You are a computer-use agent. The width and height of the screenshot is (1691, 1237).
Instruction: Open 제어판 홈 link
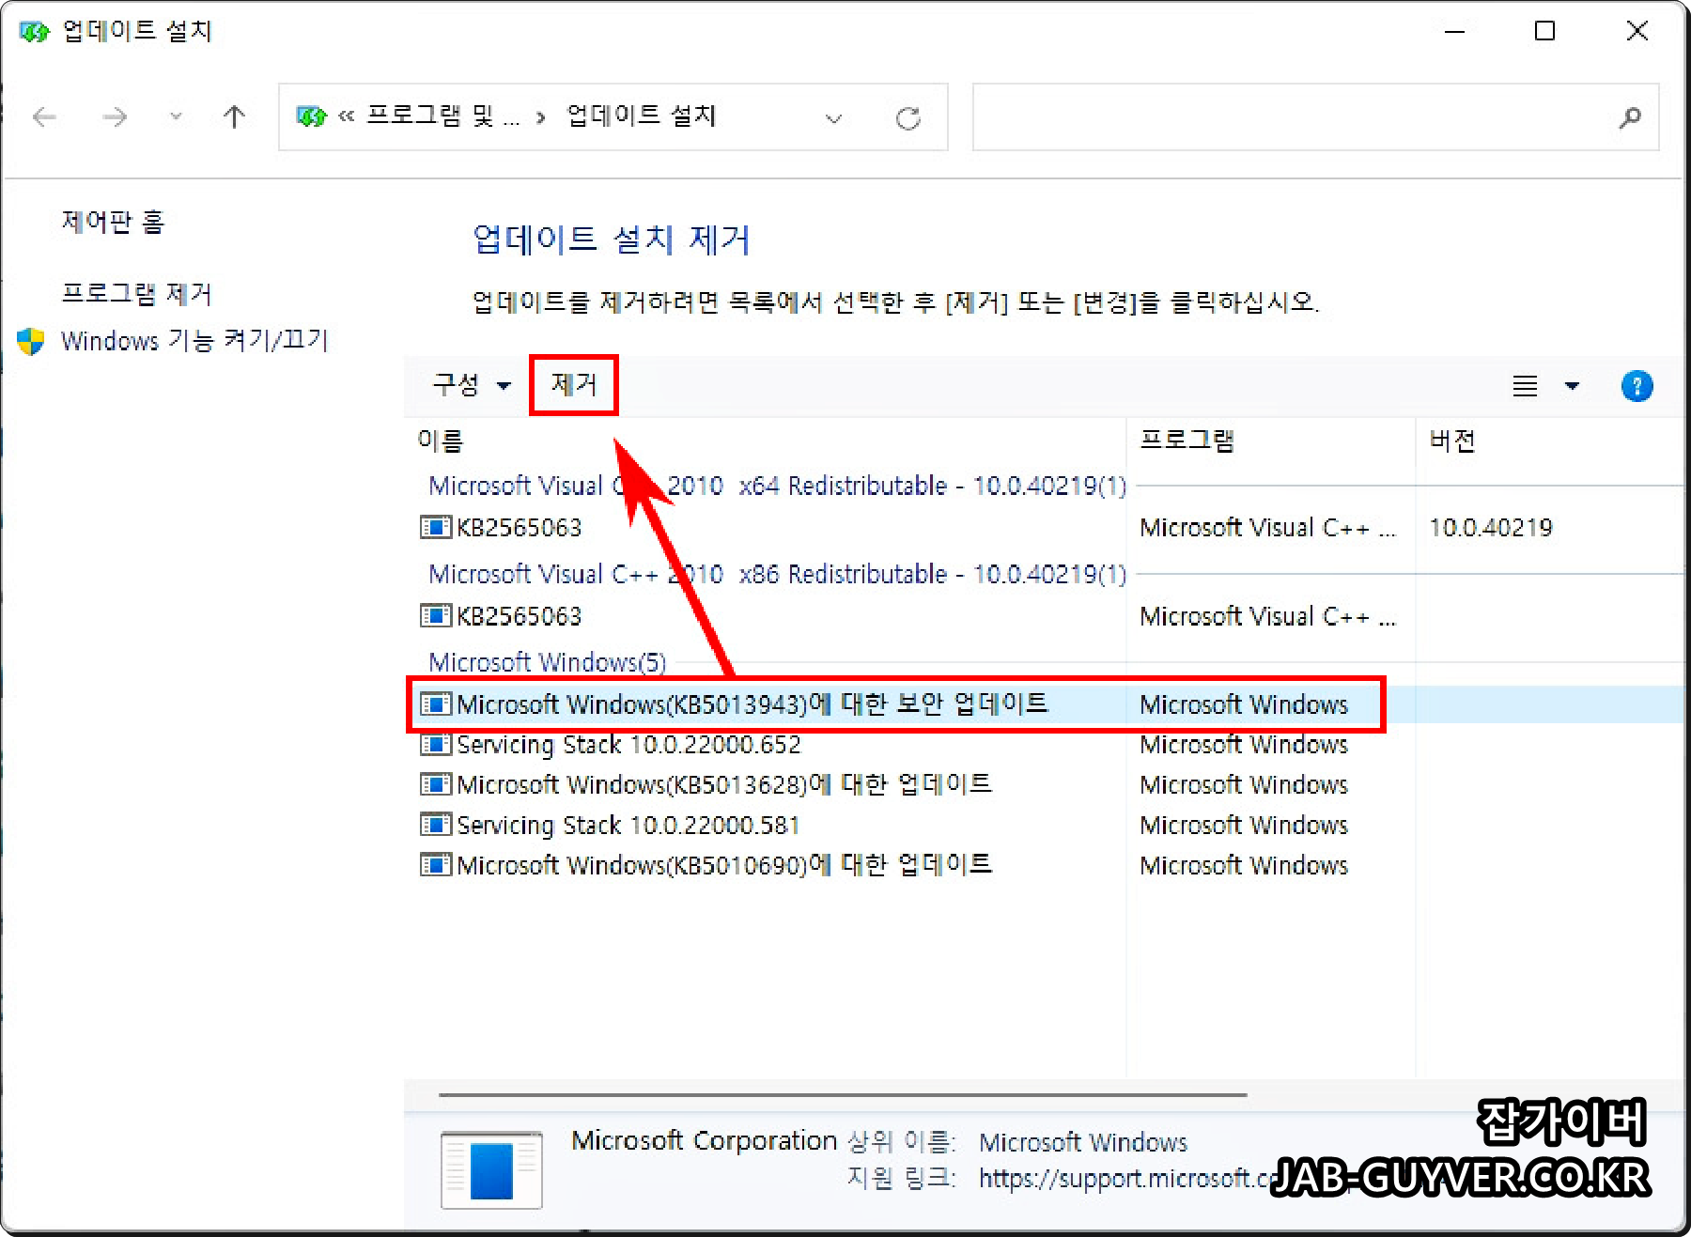pyautogui.click(x=113, y=223)
